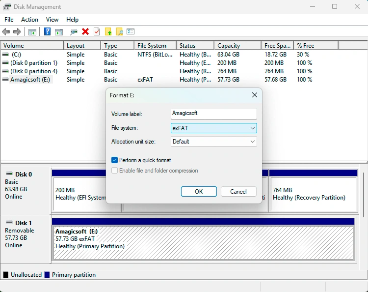
Task: Click the Volume label input field
Action: coord(214,114)
